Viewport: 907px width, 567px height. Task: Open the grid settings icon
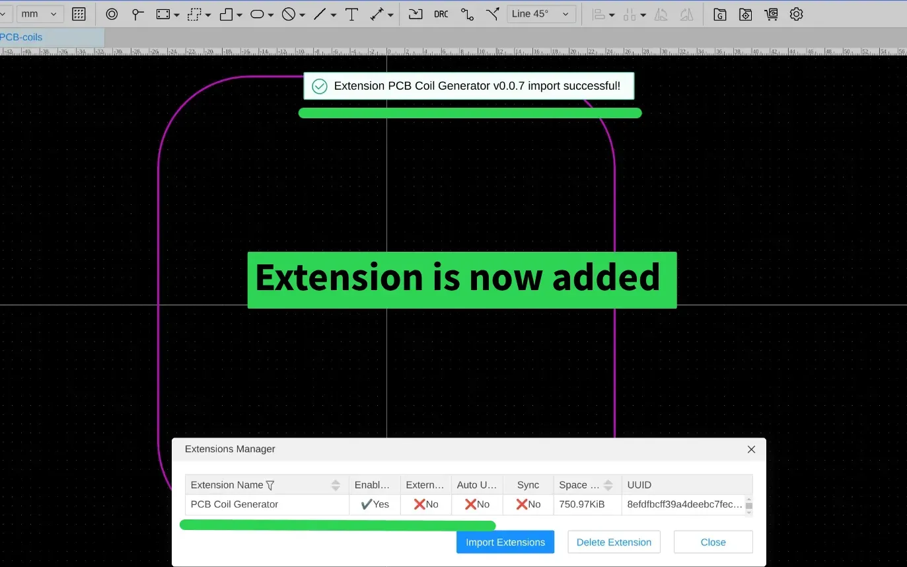pyautogui.click(x=79, y=14)
